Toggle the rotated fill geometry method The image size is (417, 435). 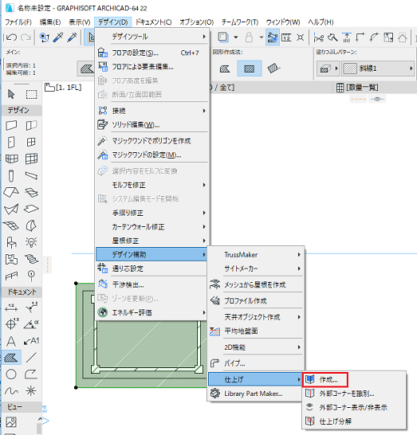[x=273, y=69]
